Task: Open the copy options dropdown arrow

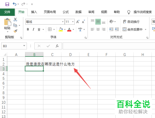Action: 20,25
